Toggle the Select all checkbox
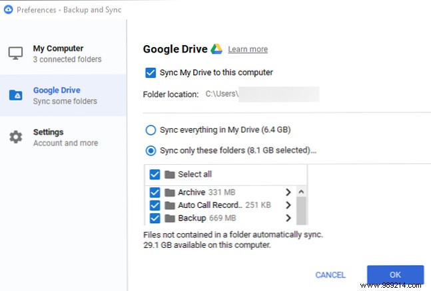This screenshot has height=291, width=431. click(155, 175)
